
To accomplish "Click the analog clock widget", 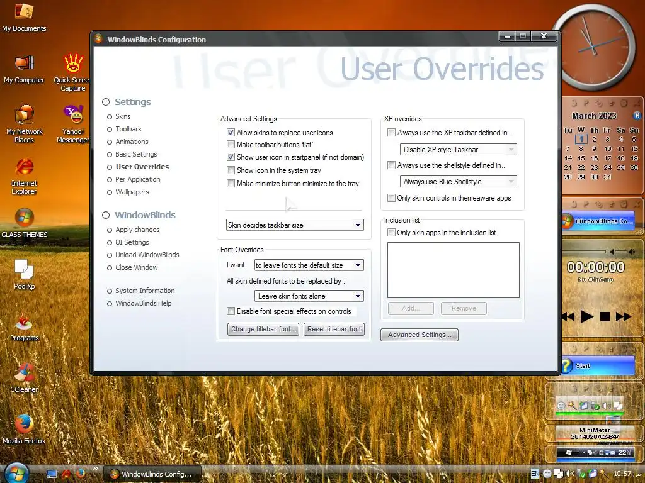I will 593,48.
